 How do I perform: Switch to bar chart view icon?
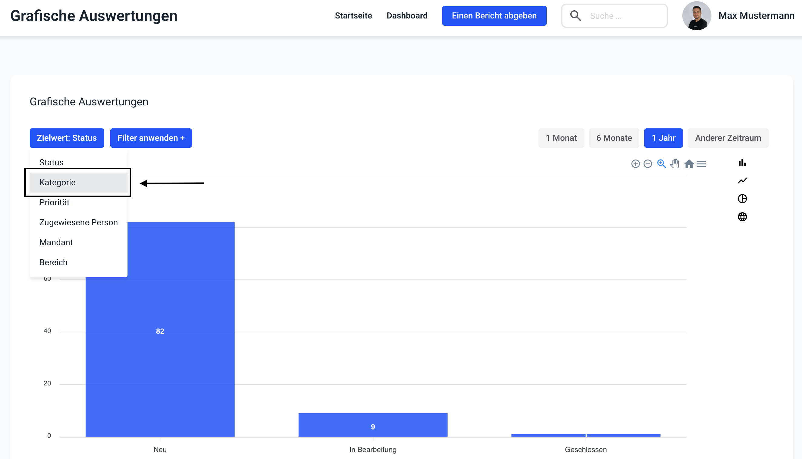[x=742, y=163]
